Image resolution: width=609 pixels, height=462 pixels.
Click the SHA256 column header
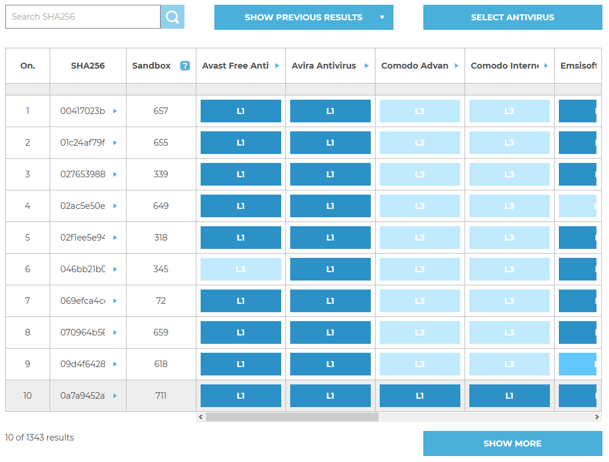pos(88,66)
